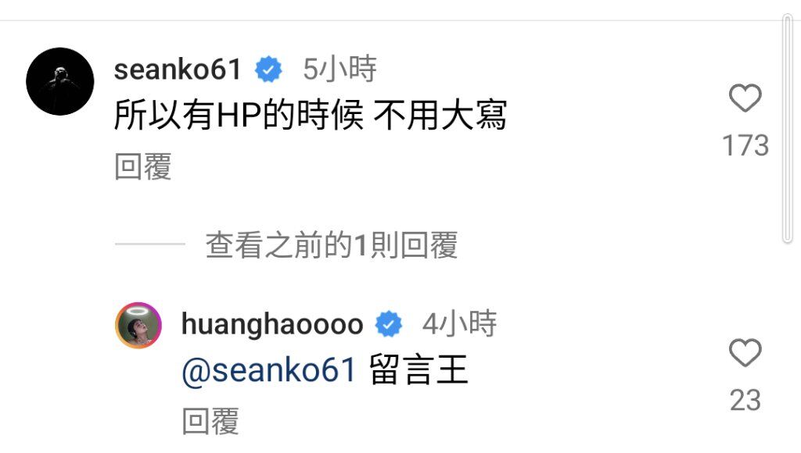Open the huanghaoooo username link
This screenshot has height=453, width=801.
tap(272, 324)
